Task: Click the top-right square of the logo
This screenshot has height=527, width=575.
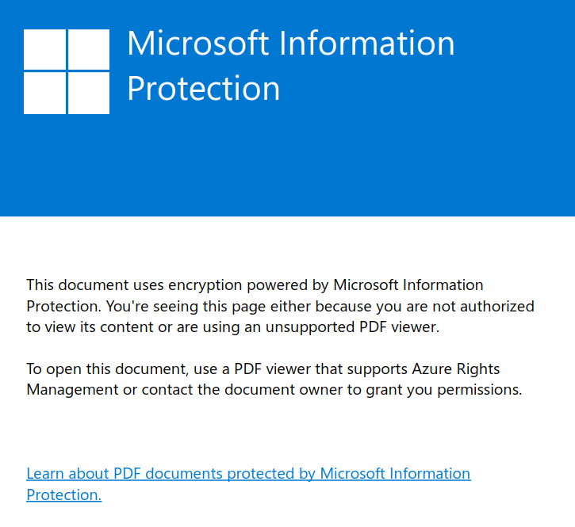Action: (89, 49)
